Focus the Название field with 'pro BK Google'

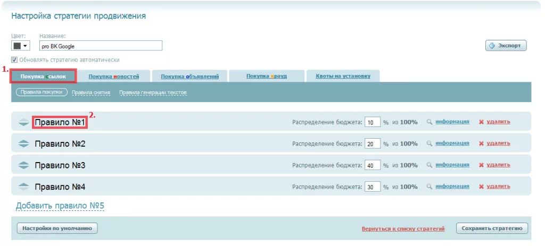point(101,46)
